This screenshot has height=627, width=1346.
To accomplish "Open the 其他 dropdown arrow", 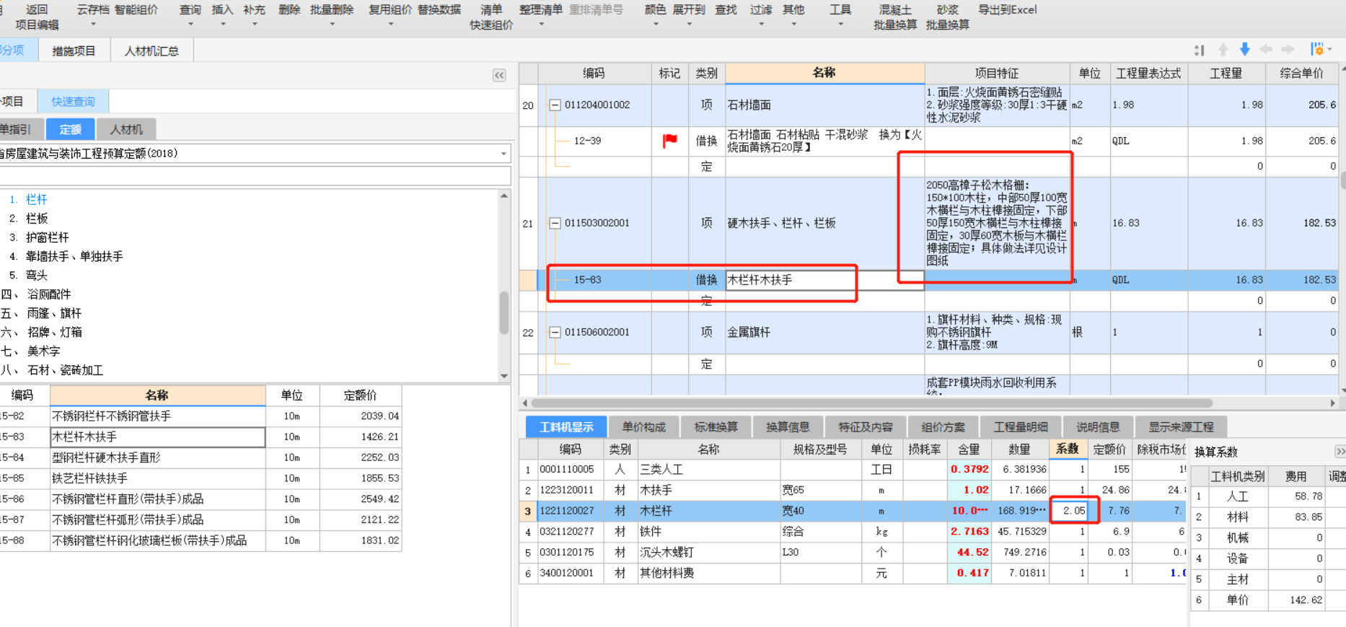I will [793, 25].
